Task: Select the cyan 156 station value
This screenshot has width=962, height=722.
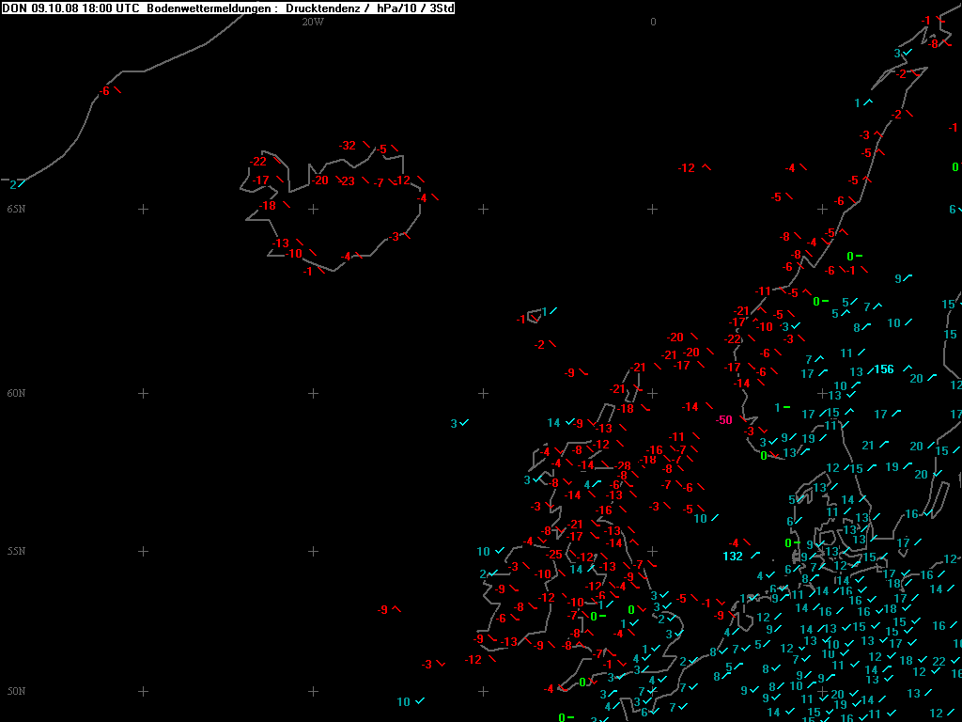Action: [x=883, y=369]
